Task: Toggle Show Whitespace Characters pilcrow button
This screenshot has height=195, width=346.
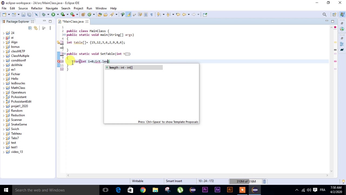Action: pos(151,15)
